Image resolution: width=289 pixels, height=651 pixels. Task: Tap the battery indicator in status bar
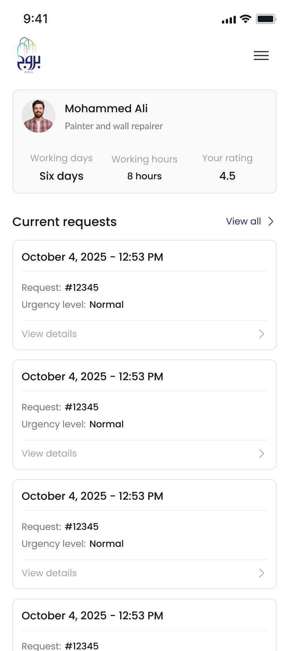pos(265,19)
